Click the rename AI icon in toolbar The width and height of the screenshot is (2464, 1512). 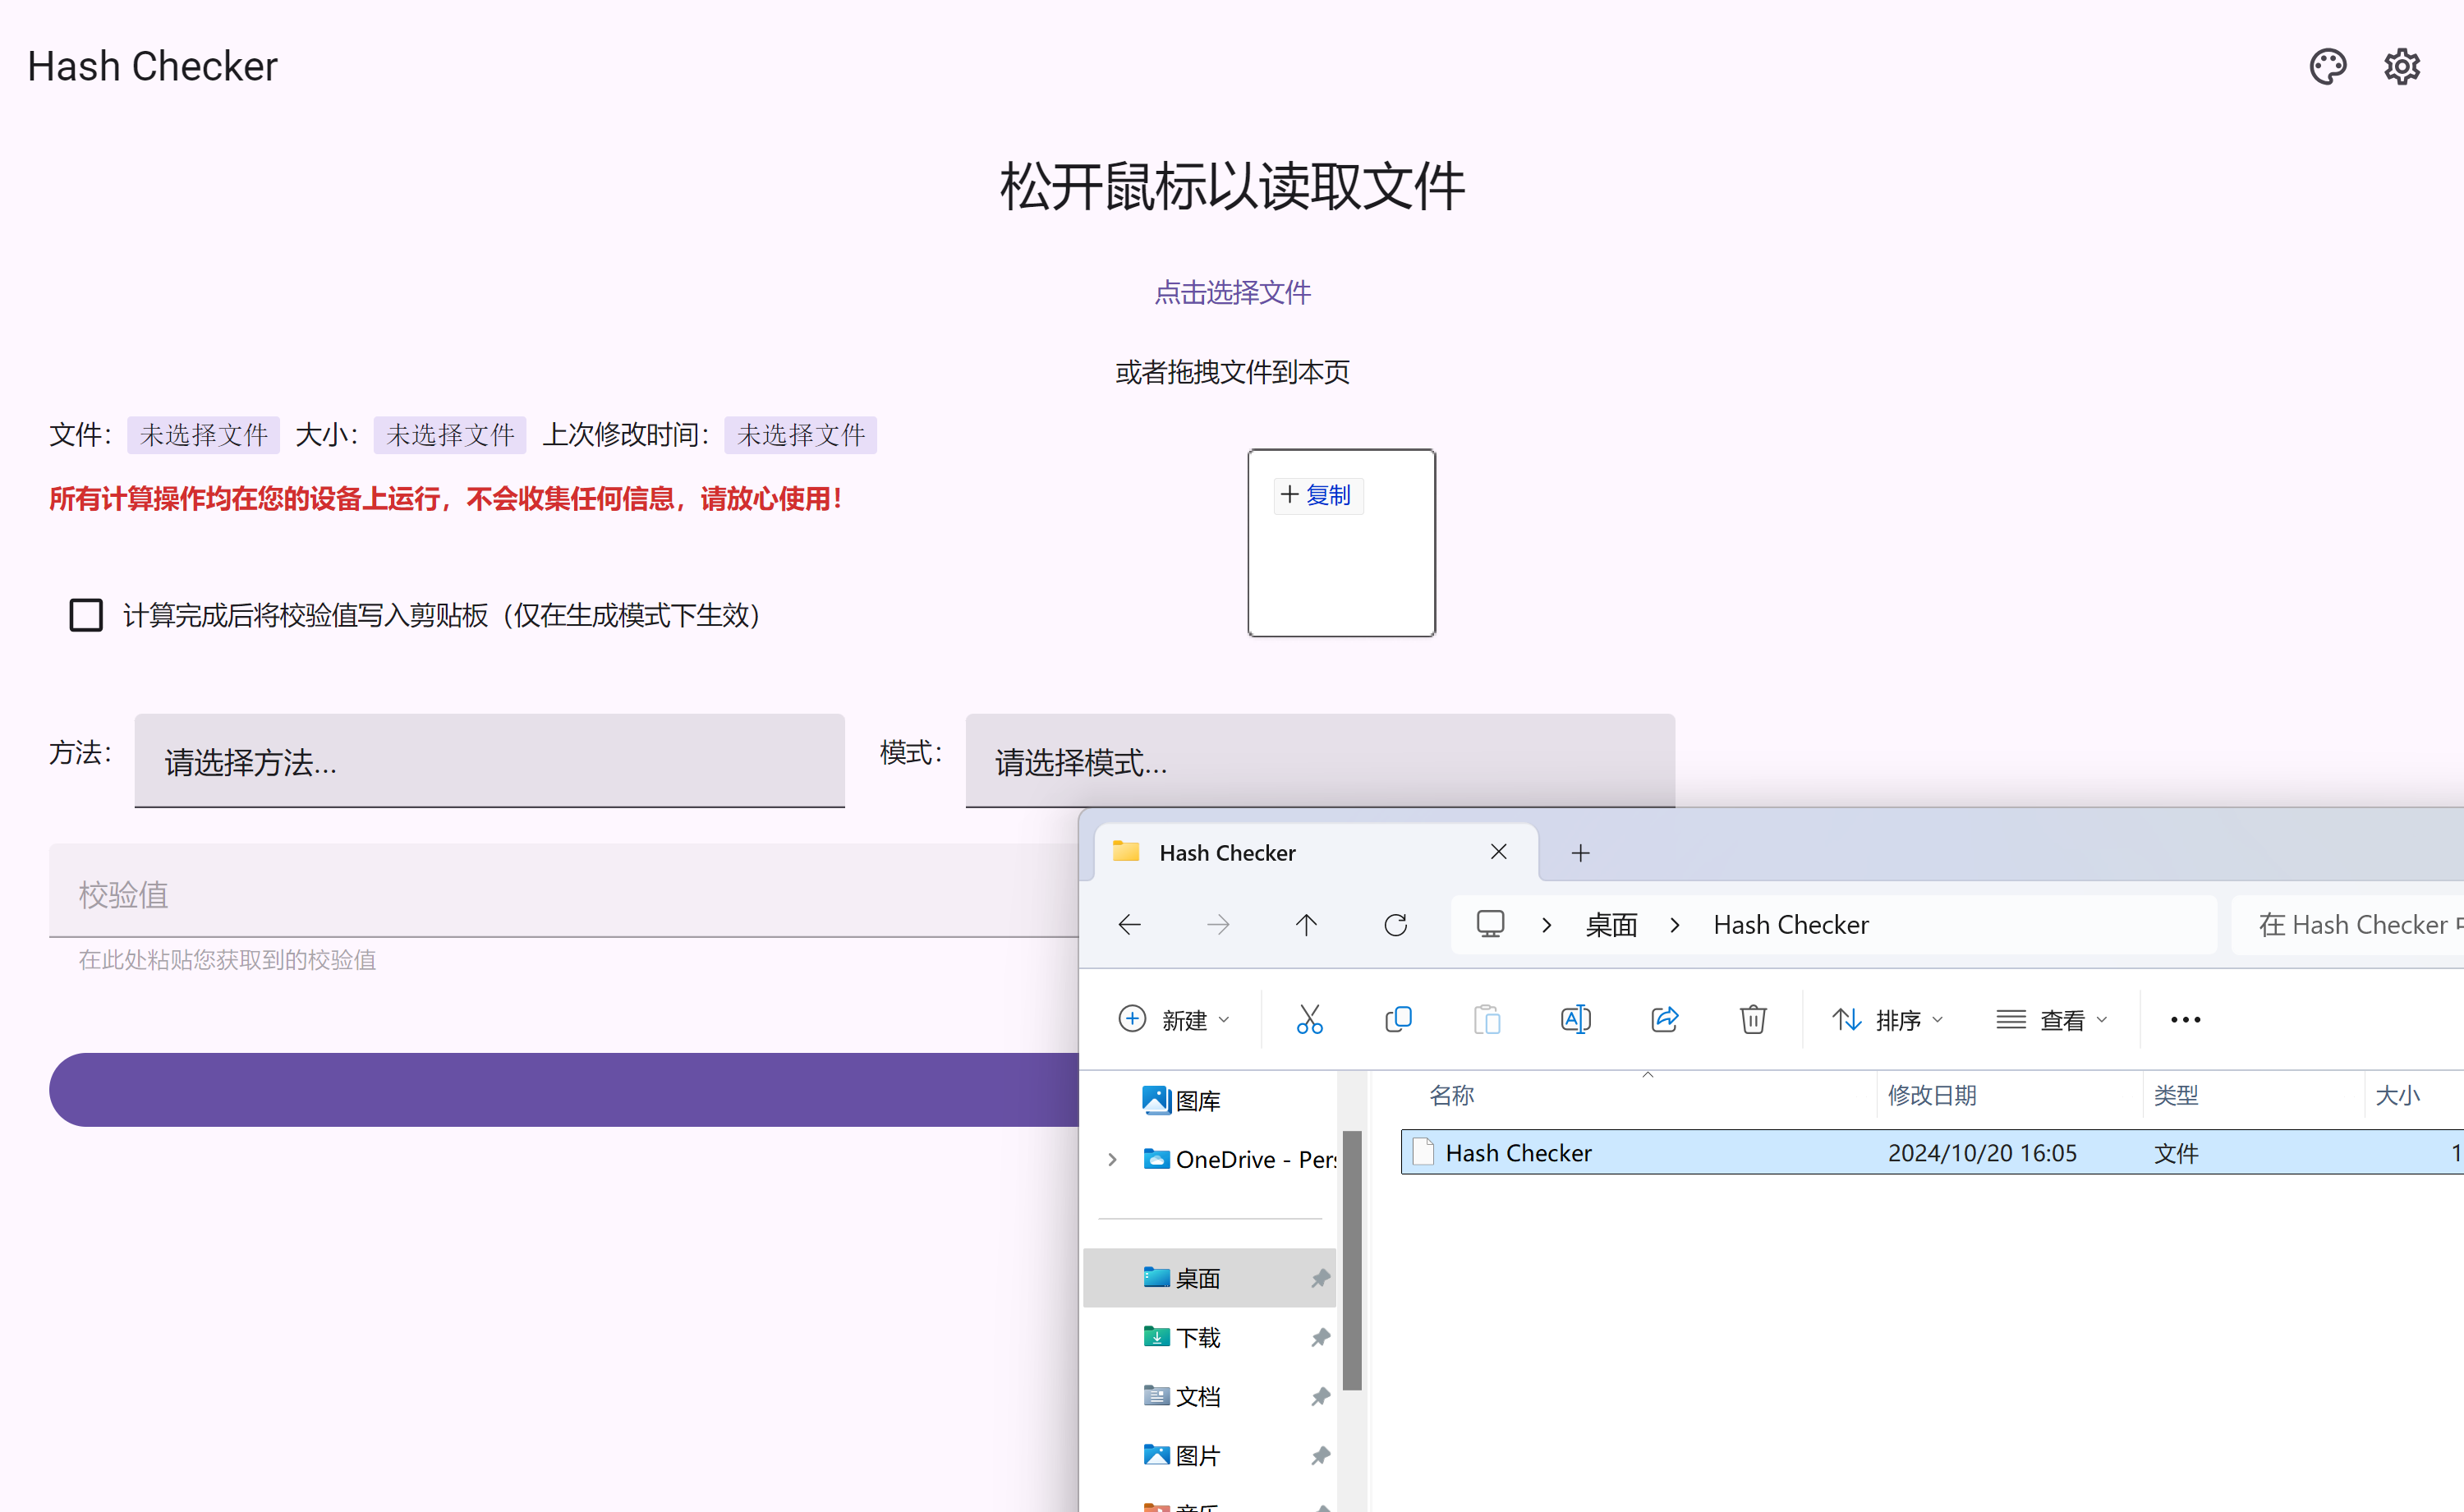tap(1577, 1019)
